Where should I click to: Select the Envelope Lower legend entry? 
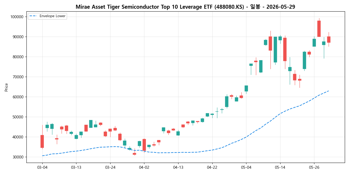[47, 16]
